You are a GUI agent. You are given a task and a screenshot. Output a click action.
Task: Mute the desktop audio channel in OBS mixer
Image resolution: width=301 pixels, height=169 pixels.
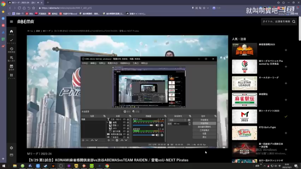tap(157, 135)
